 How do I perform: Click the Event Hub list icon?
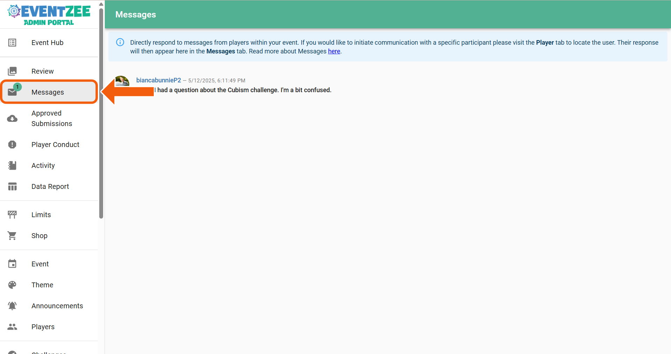tap(12, 43)
